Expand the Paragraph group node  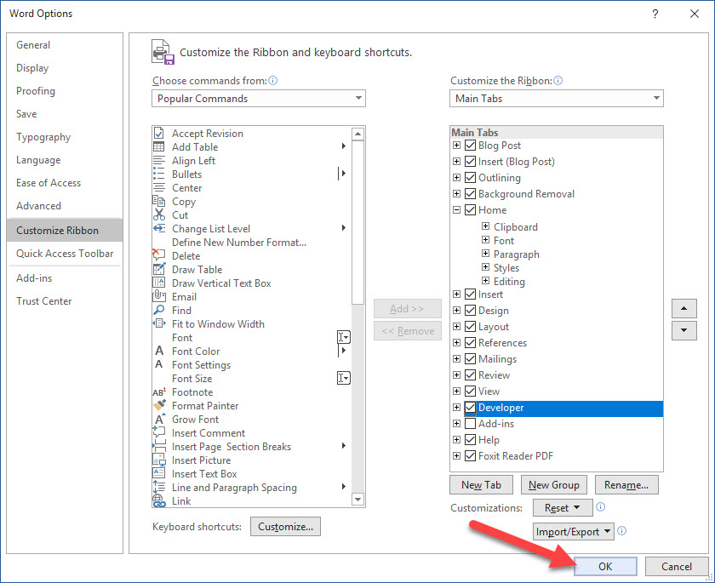click(486, 254)
